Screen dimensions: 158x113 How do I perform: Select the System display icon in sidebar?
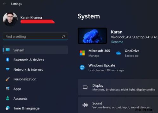[8, 50]
